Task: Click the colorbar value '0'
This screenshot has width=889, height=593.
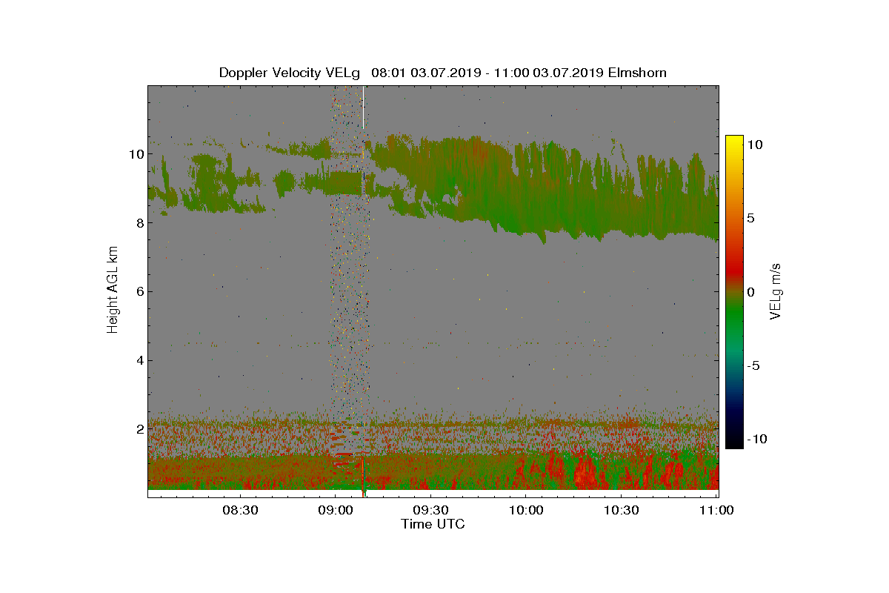Action: coord(751,292)
